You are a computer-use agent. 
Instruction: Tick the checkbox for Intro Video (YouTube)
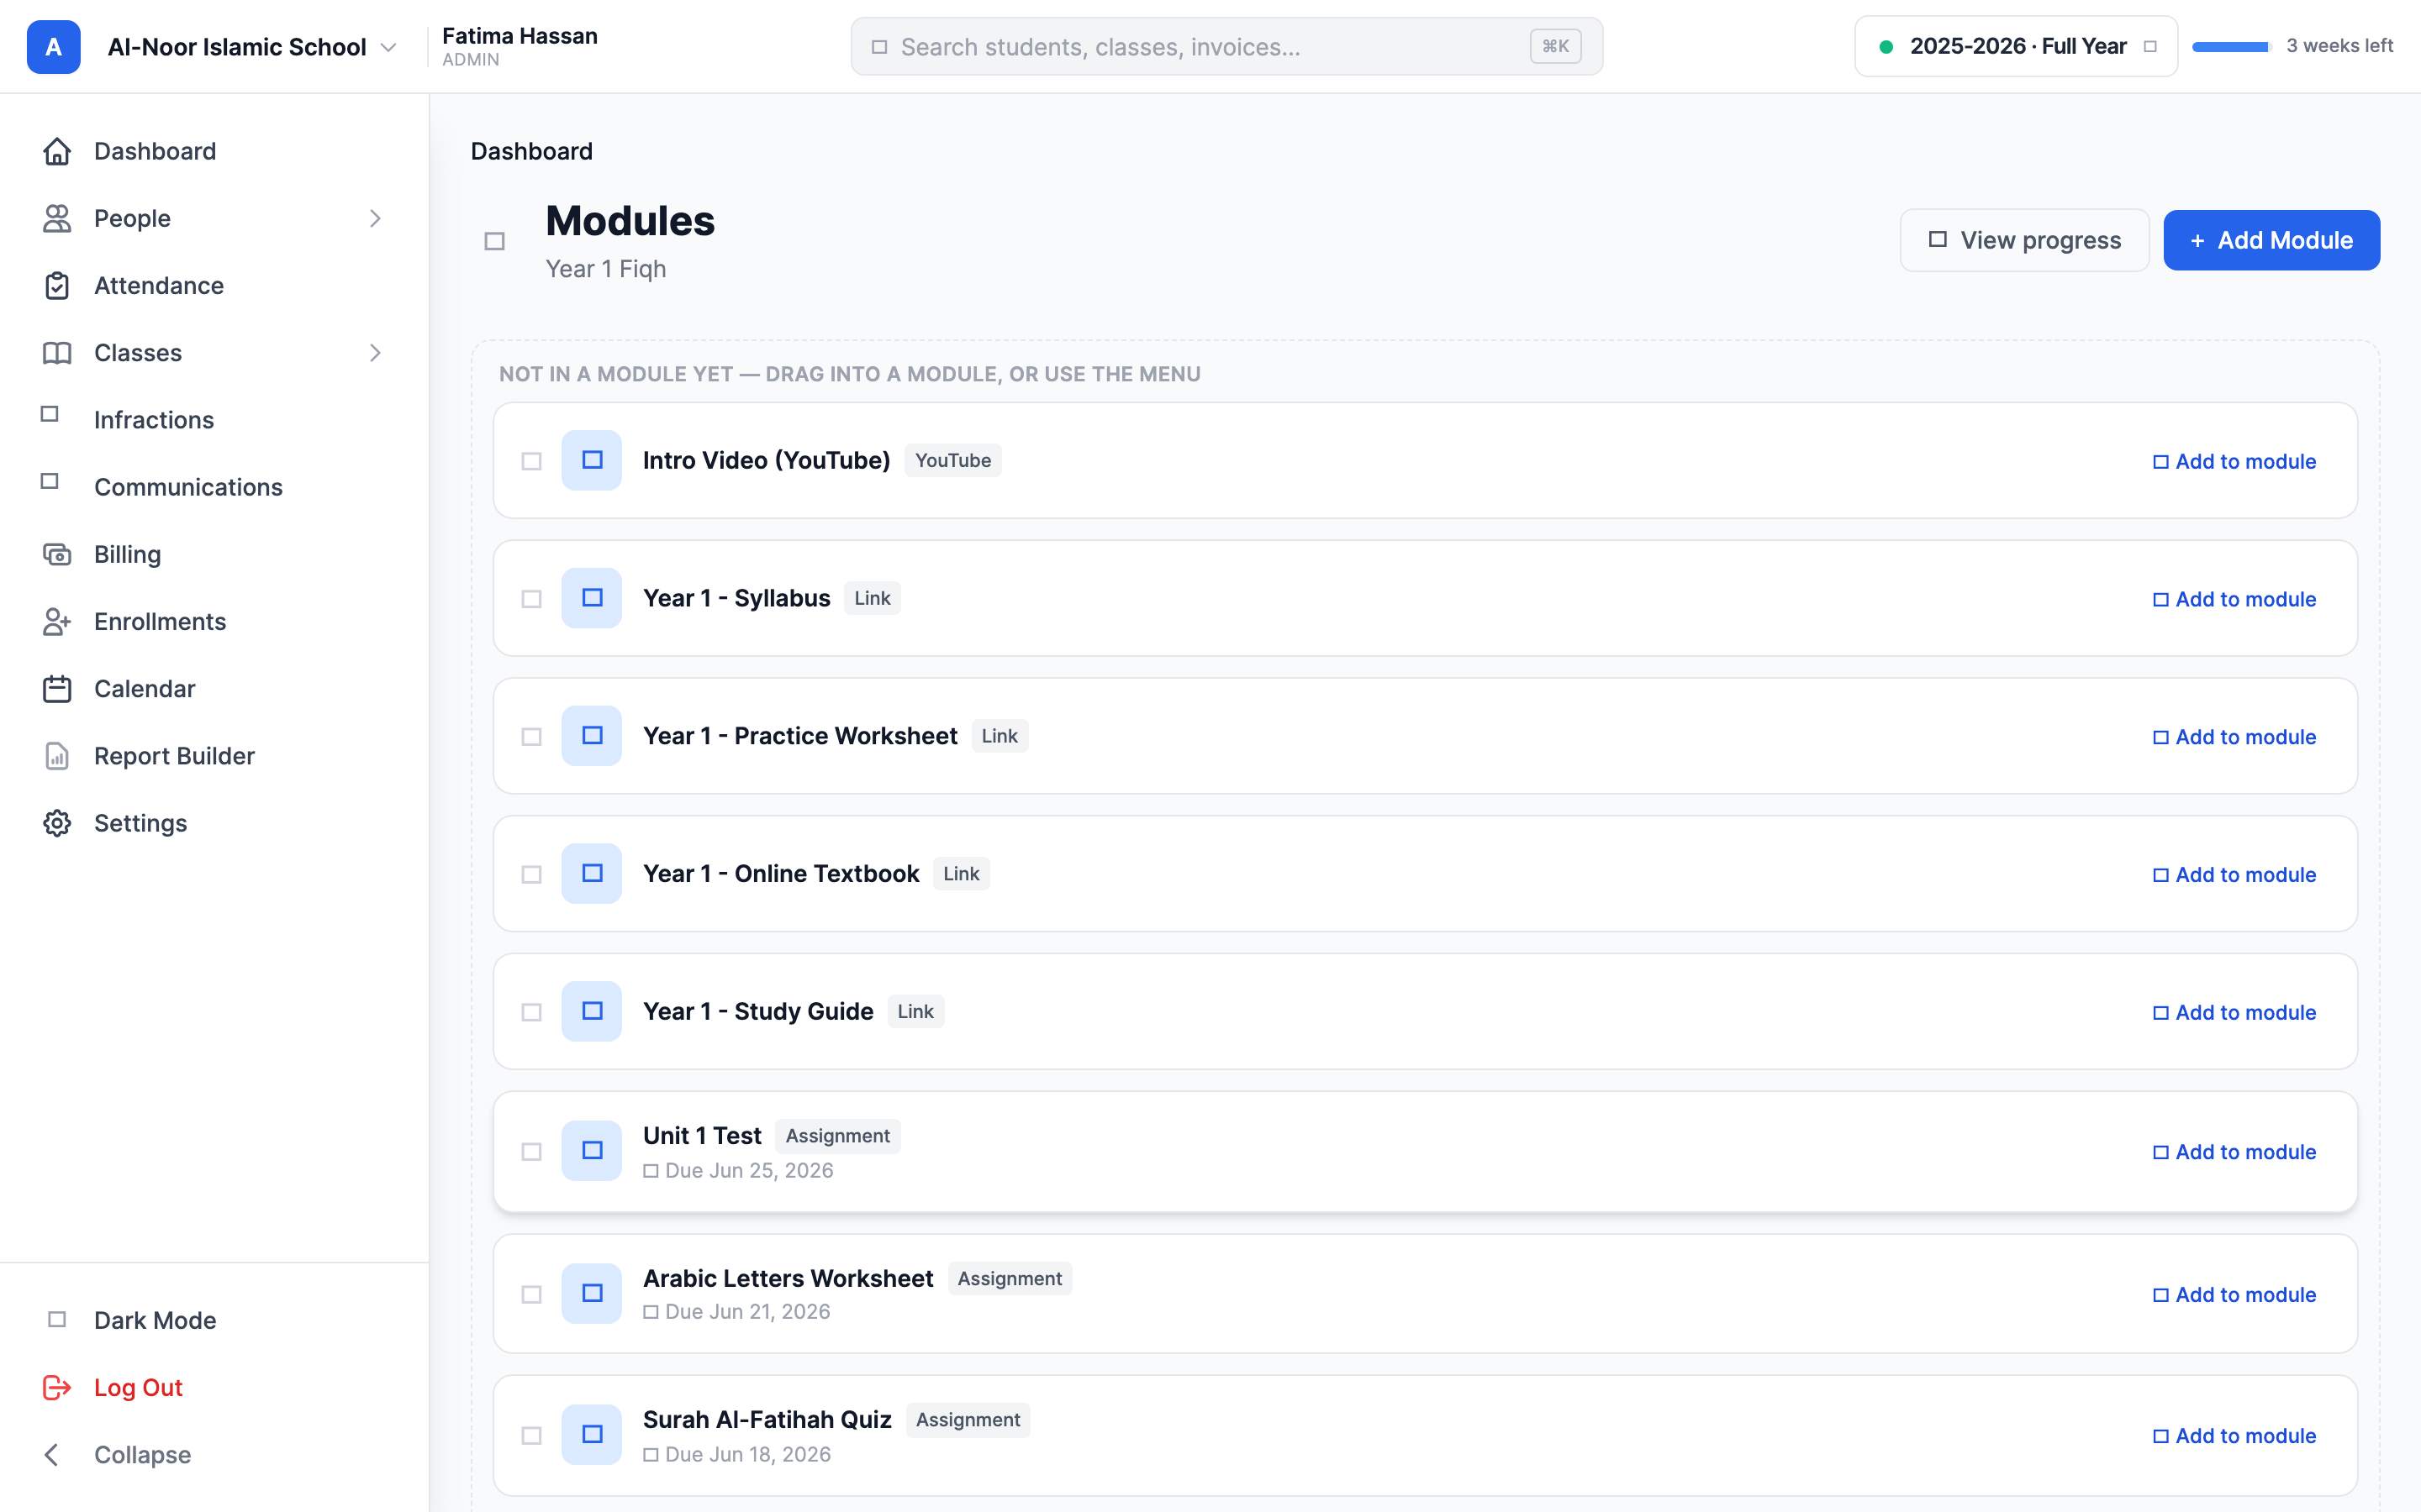tap(531, 461)
